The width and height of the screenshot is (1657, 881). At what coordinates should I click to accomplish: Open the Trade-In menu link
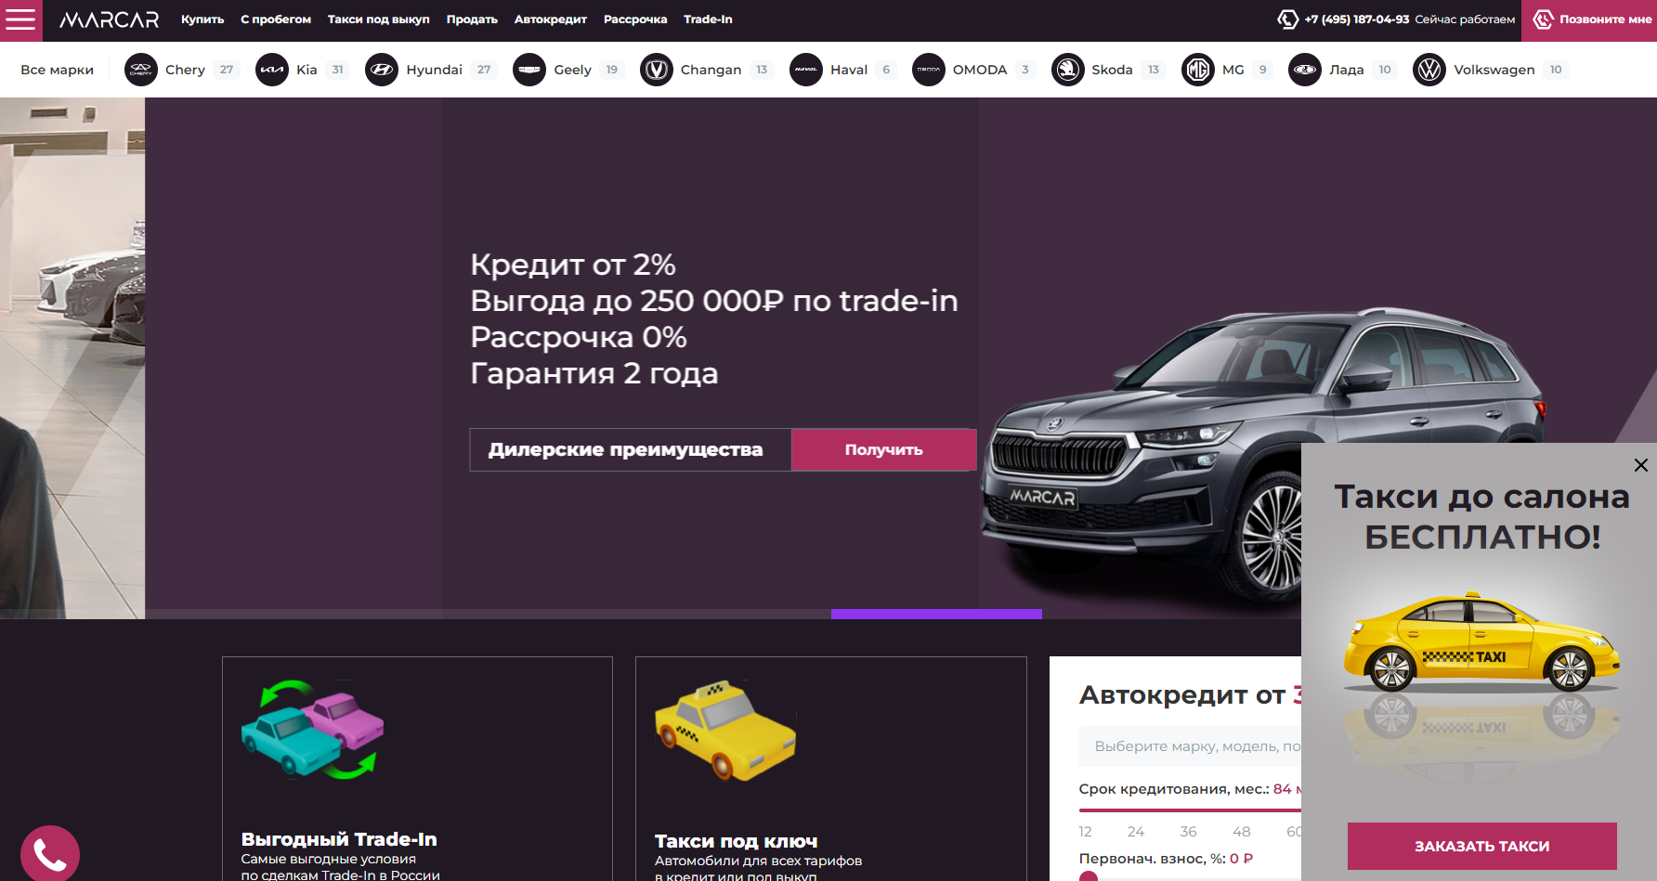coord(708,19)
